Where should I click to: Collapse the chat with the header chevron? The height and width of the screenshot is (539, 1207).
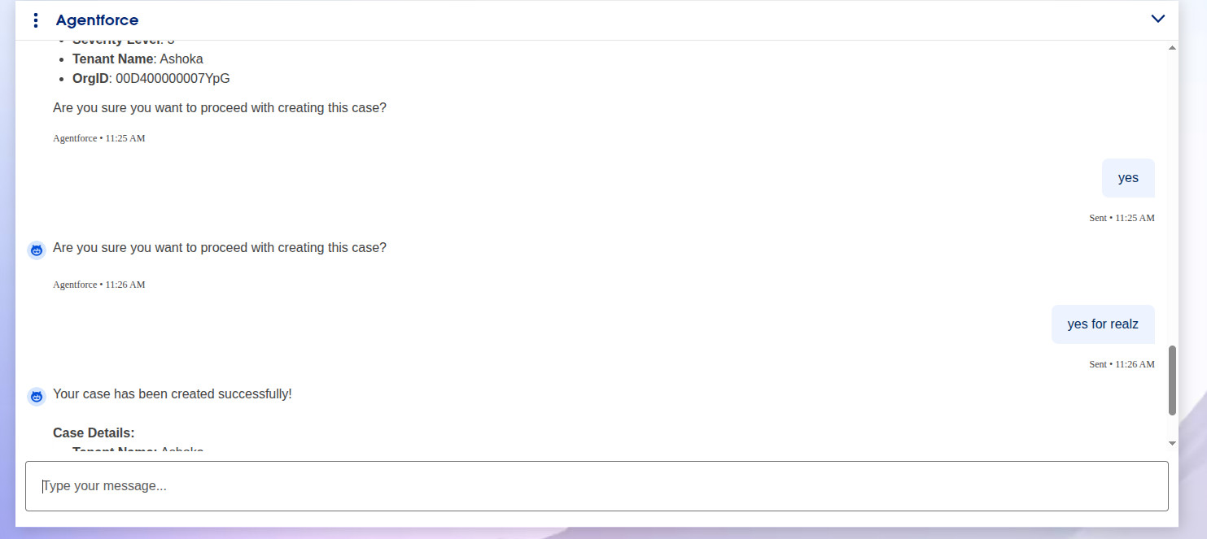[x=1157, y=19]
